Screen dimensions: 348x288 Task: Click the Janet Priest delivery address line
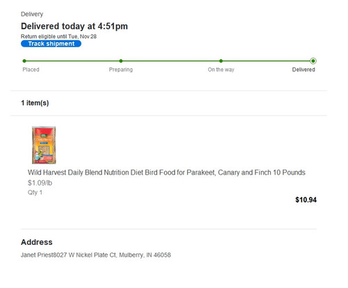[96, 255]
